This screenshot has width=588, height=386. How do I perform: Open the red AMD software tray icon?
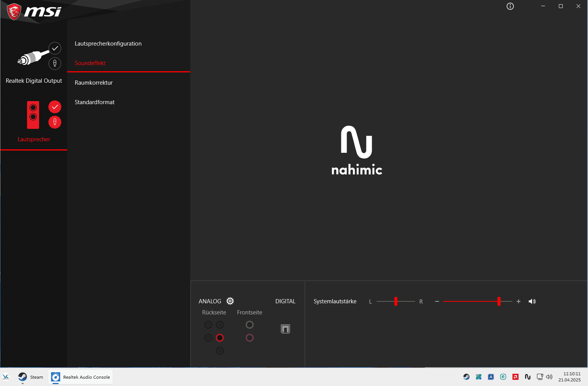pyautogui.click(x=516, y=377)
